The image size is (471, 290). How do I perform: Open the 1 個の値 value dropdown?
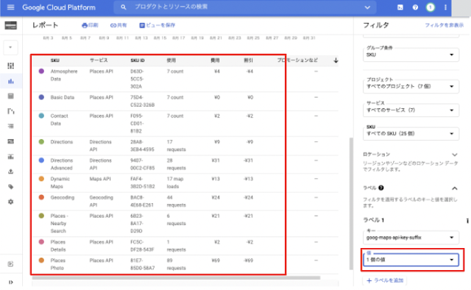coord(411,260)
